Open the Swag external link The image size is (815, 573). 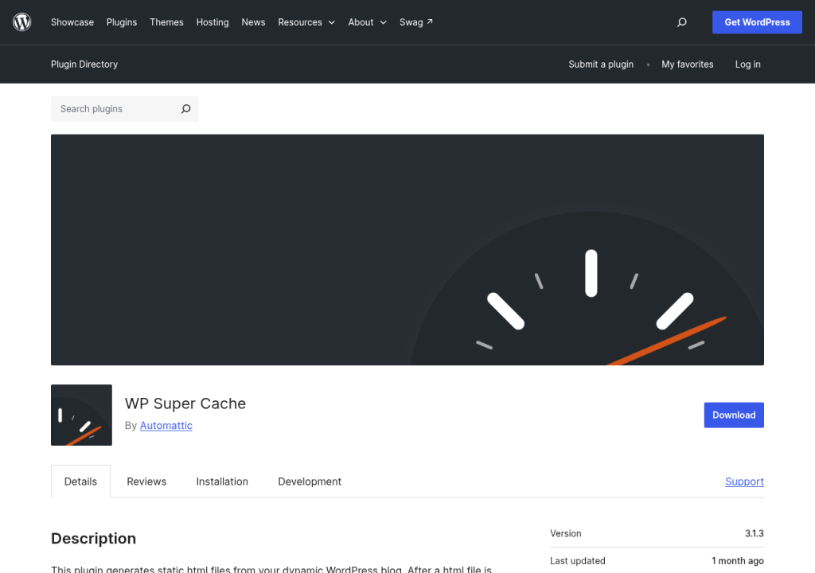click(x=415, y=21)
